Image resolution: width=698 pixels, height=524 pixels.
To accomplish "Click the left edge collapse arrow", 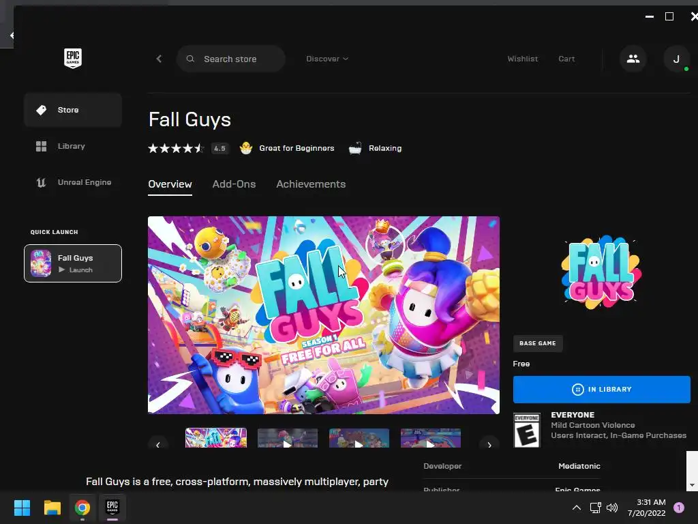I will click(x=11, y=35).
